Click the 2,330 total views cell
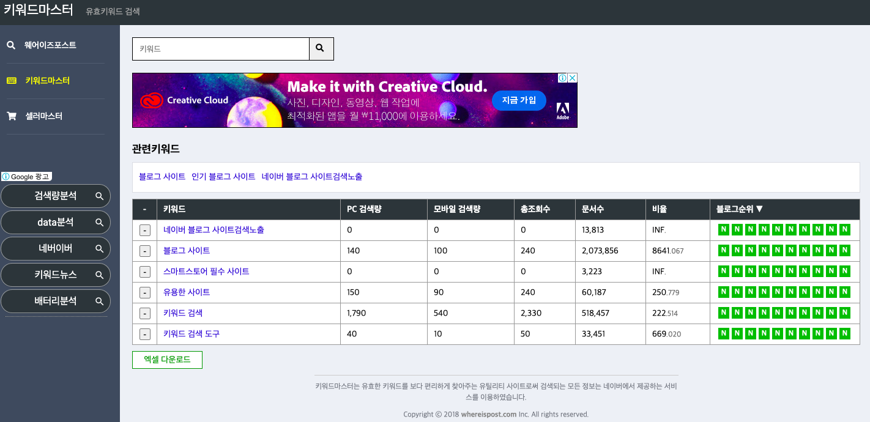 point(545,313)
